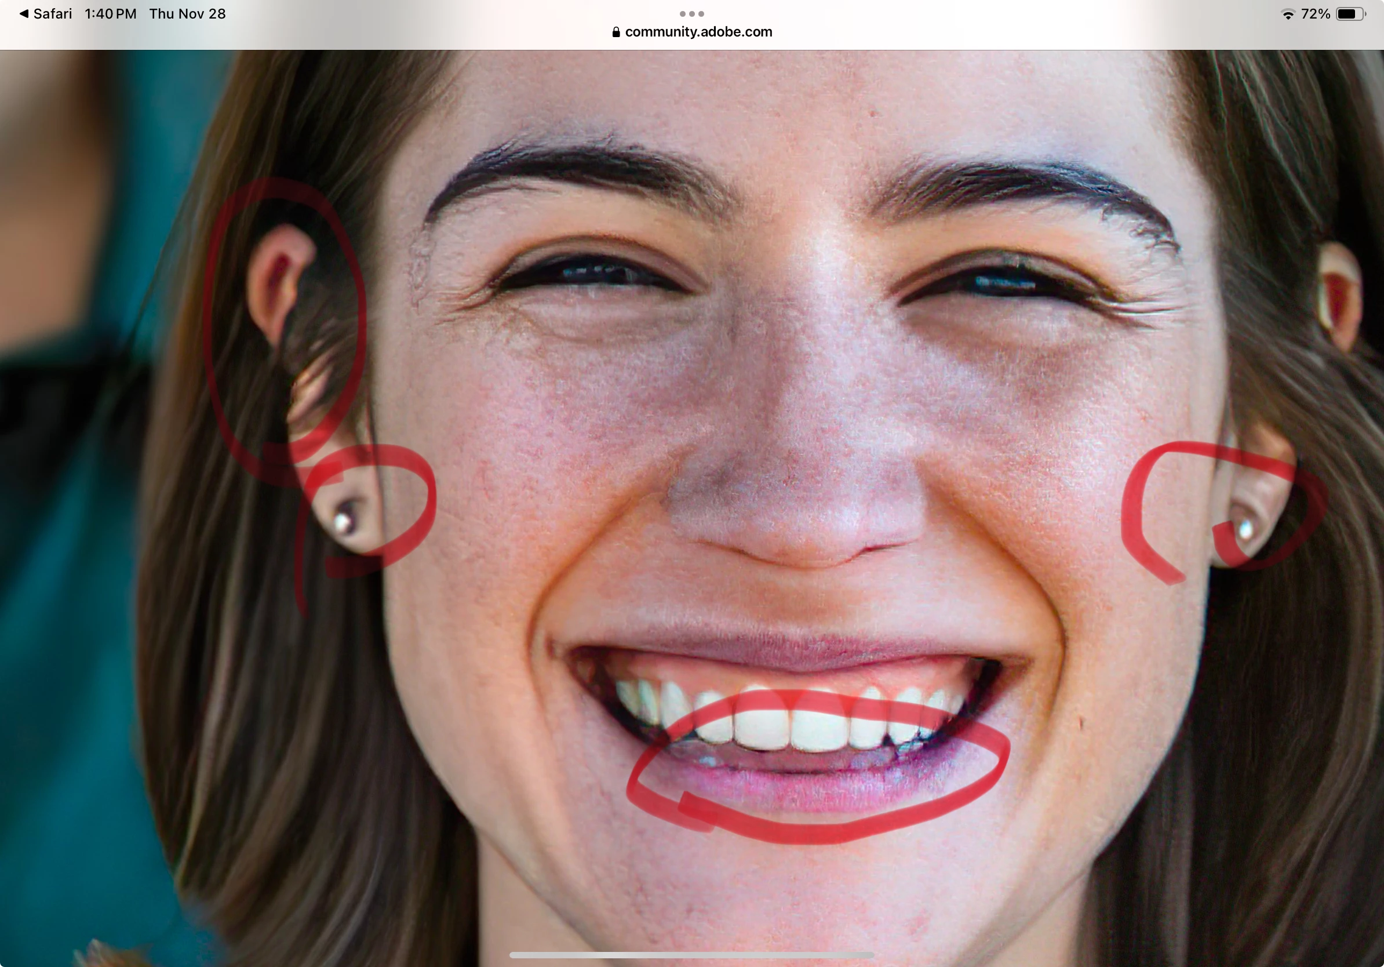This screenshot has width=1384, height=967.
Task: Open the three-dot multitasking menu
Action: (691, 13)
